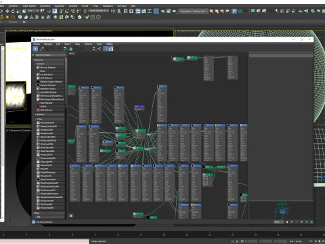
Task: Toggle the Percent Snap button
Action: (73, 11)
